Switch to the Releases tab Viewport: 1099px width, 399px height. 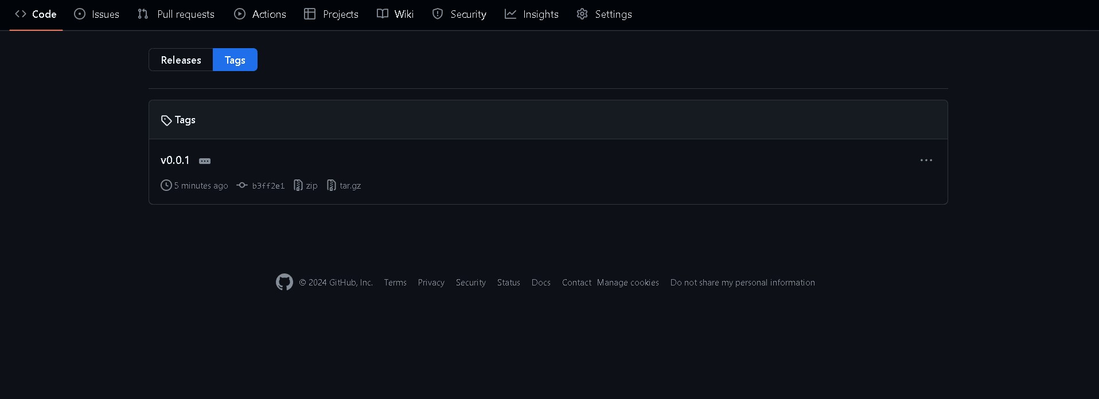click(181, 60)
